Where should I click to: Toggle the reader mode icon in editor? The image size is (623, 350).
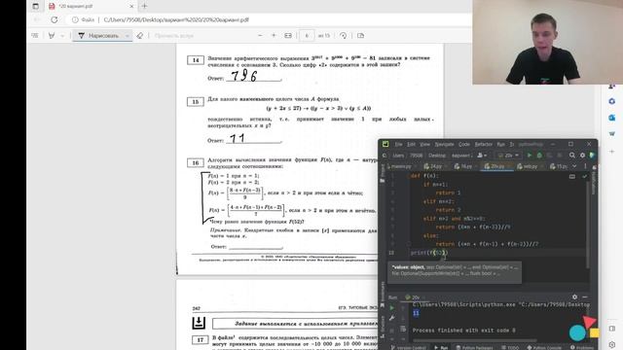click(572, 176)
